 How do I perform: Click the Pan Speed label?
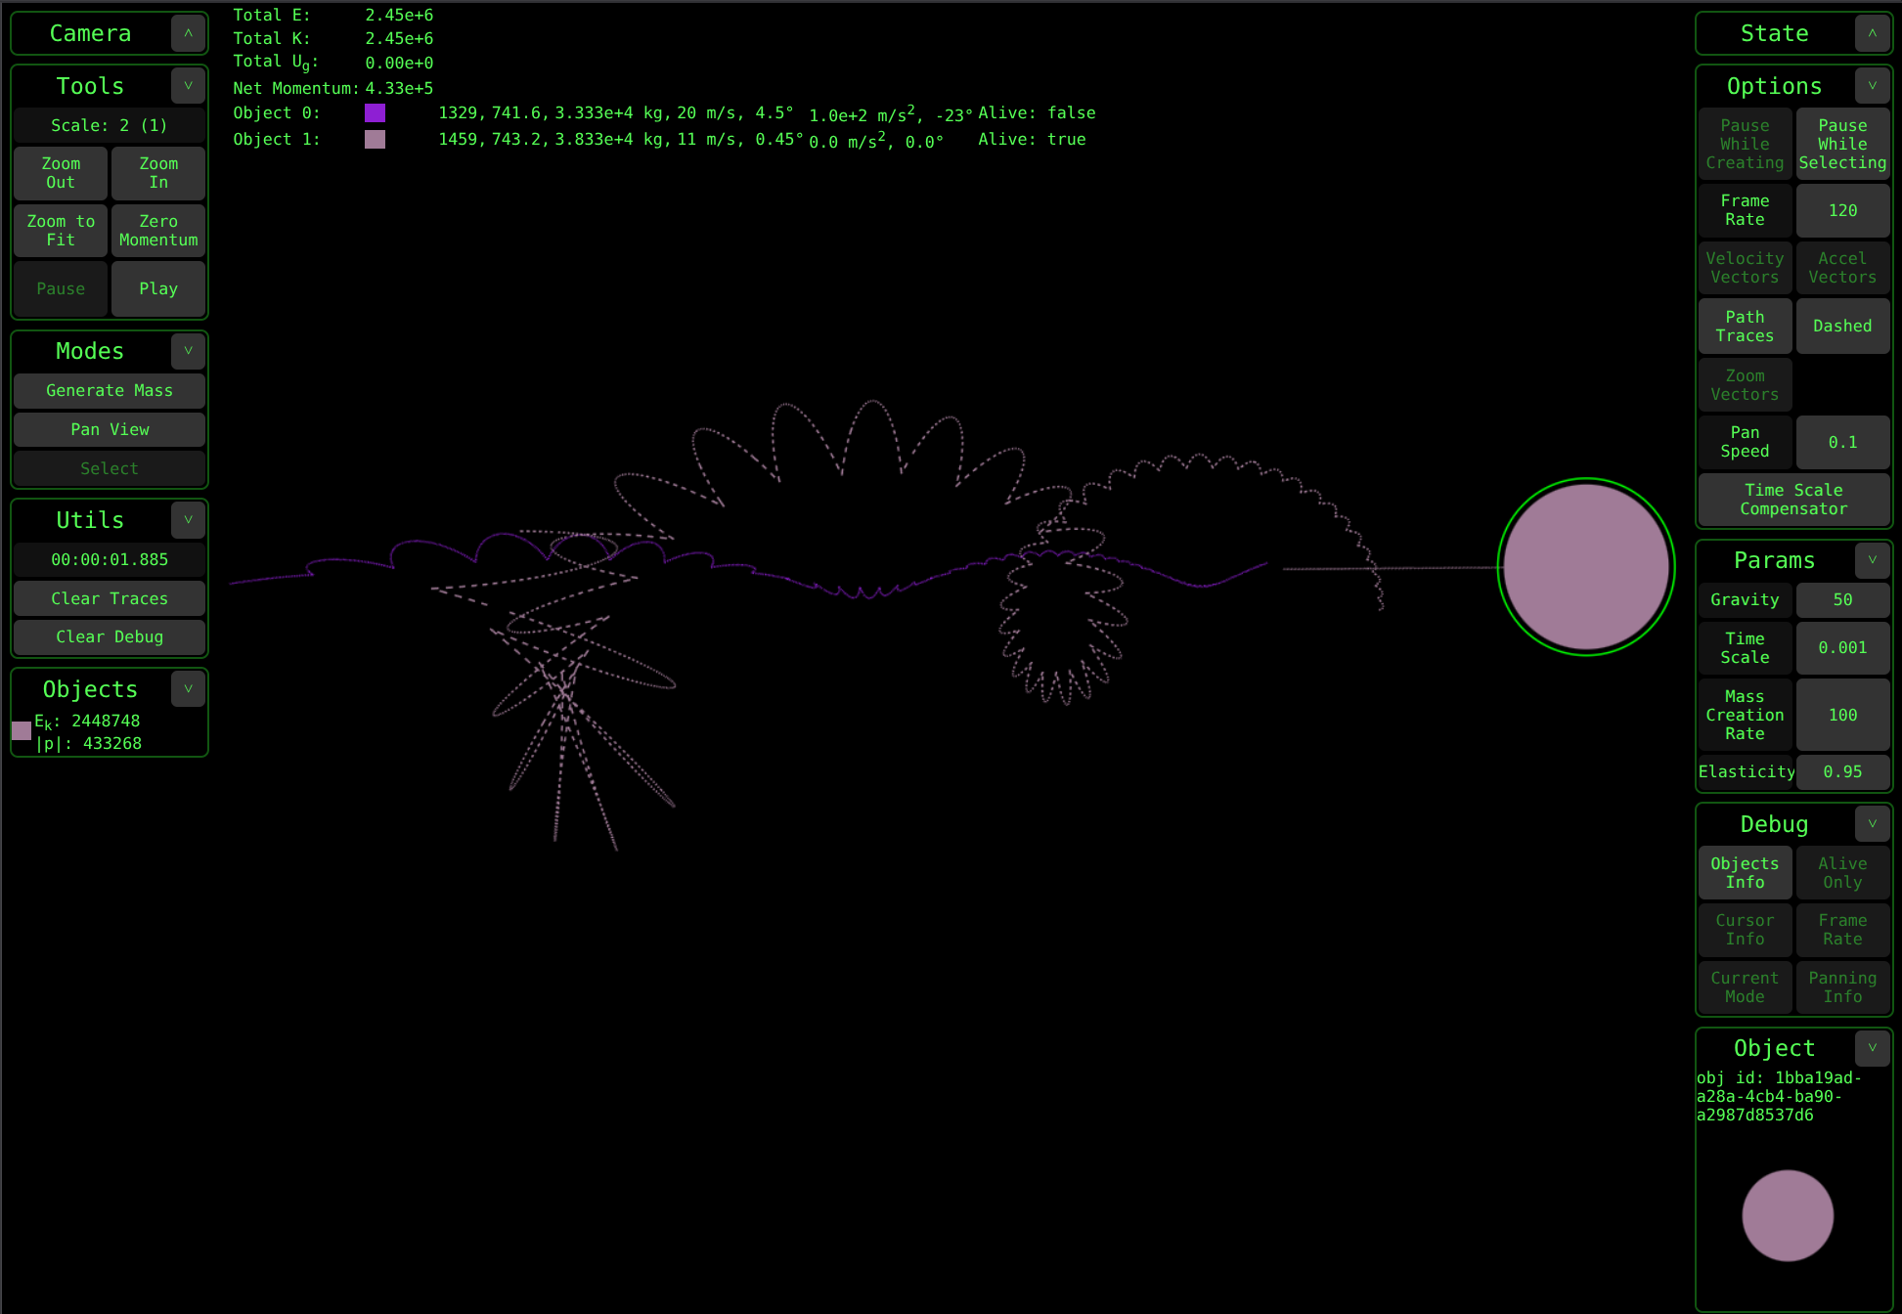click(1746, 442)
